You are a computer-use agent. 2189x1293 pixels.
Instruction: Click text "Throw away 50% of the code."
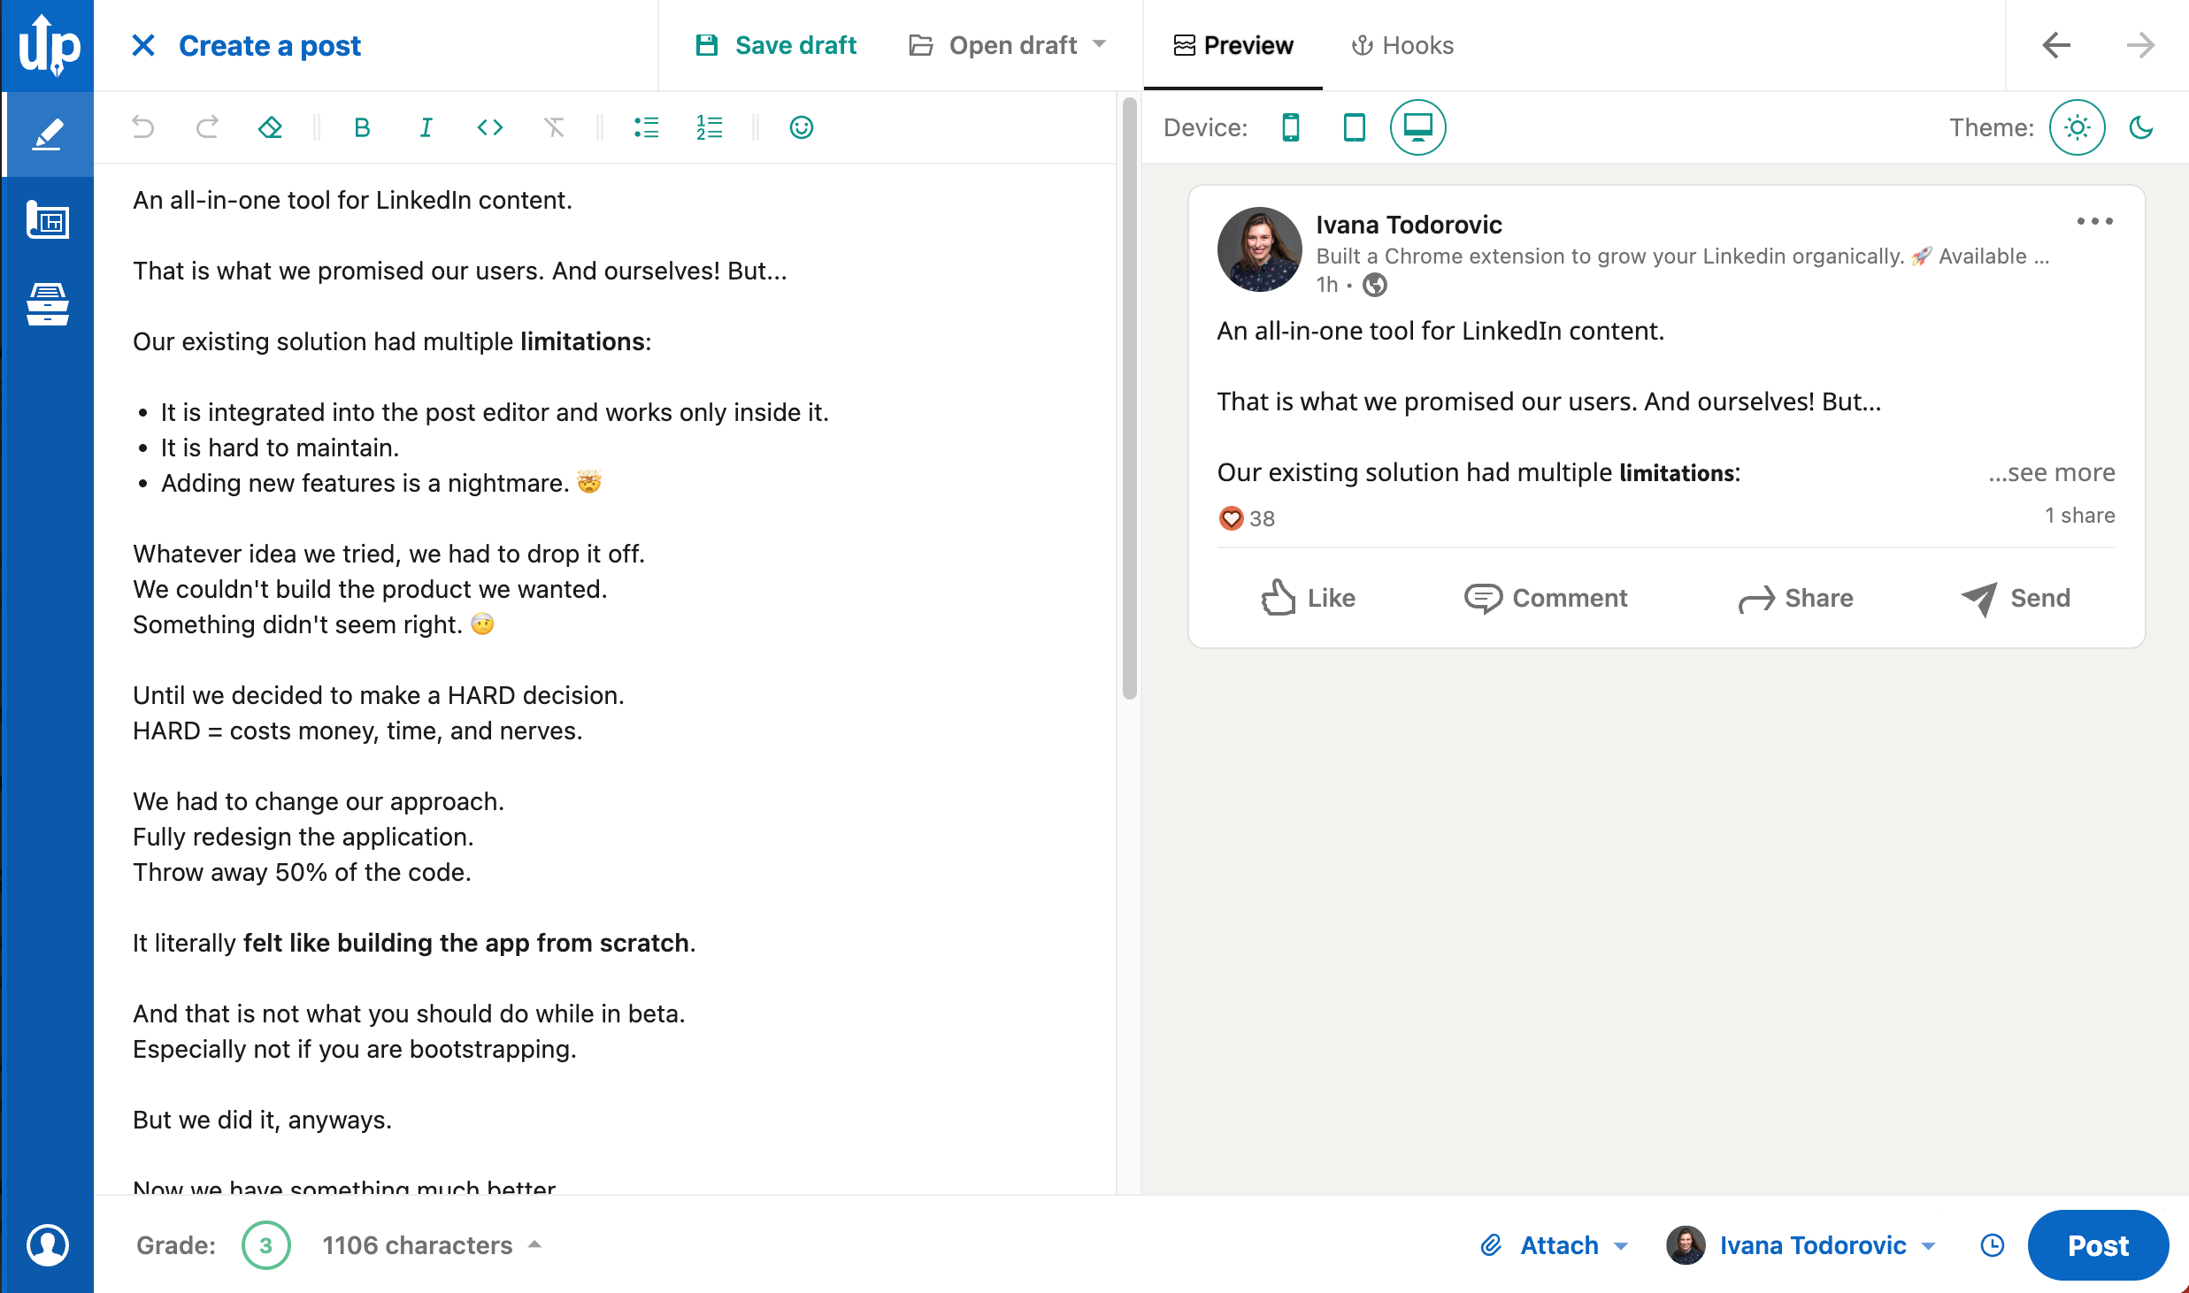coord(302,872)
